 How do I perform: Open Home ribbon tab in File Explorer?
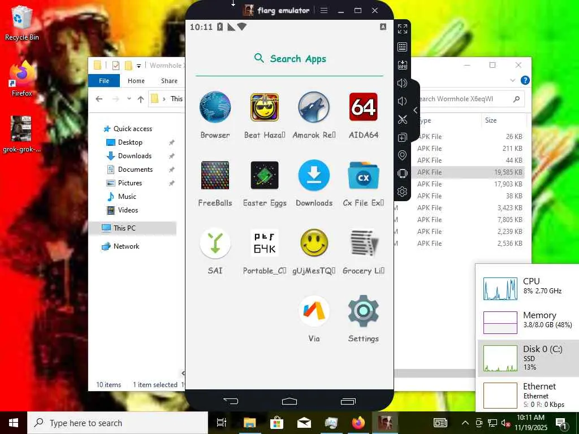coord(136,81)
